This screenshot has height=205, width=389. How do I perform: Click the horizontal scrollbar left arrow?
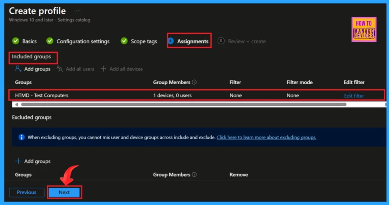[16, 105]
